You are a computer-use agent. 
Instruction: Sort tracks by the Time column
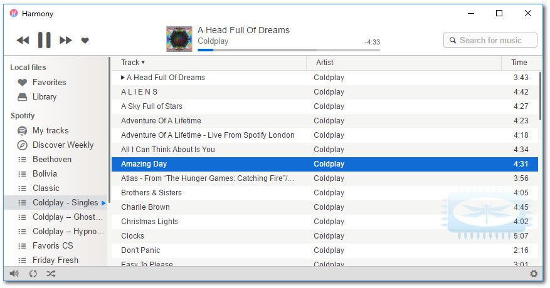[x=519, y=63]
